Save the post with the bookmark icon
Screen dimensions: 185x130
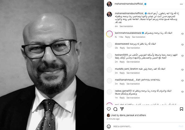(181, 109)
